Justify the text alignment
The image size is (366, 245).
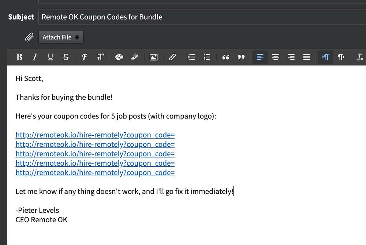click(307, 57)
